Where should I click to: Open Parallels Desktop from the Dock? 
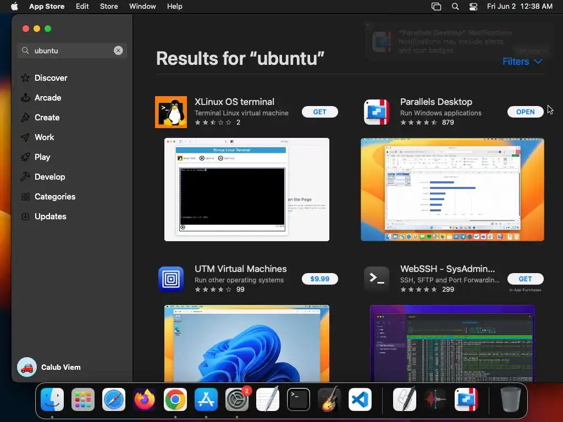(466, 399)
